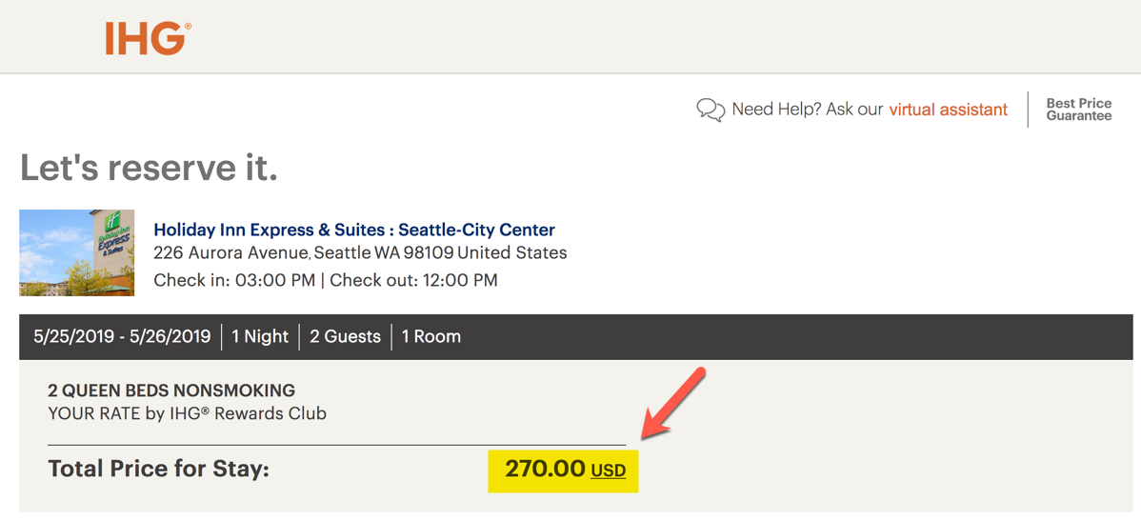Click the 226 Aurora Avenue address line

point(360,253)
